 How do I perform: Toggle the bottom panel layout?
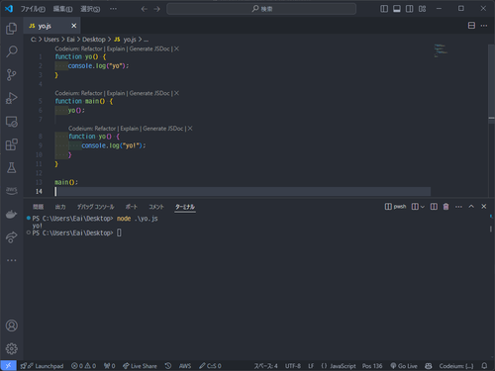coord(397,9)
